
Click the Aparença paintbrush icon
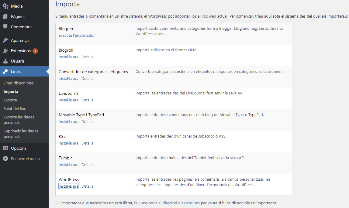(x=5, y=40)
